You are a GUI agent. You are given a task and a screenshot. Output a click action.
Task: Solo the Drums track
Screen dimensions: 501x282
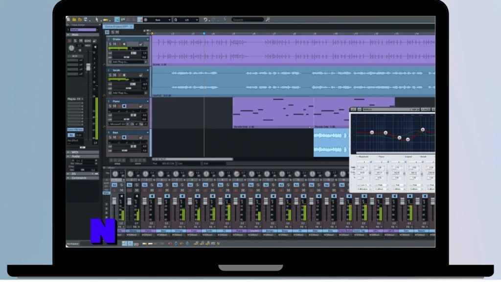pos(110,44)
